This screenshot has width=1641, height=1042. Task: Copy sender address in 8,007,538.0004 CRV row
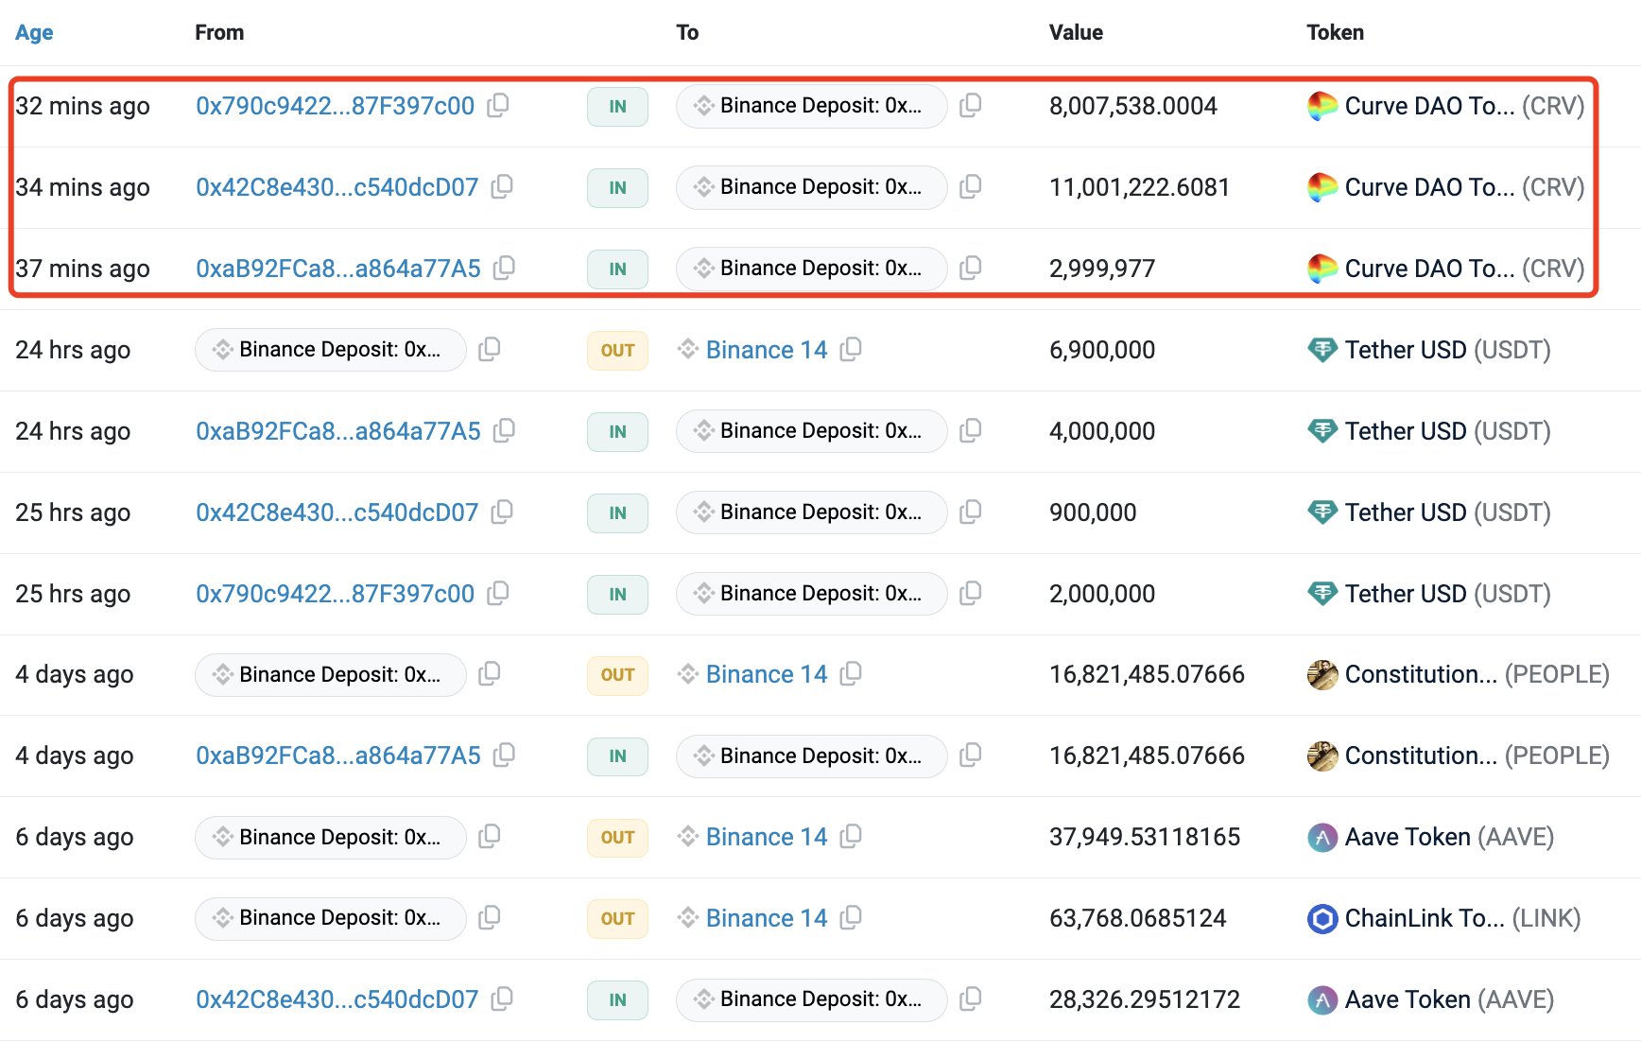[498, 105]
